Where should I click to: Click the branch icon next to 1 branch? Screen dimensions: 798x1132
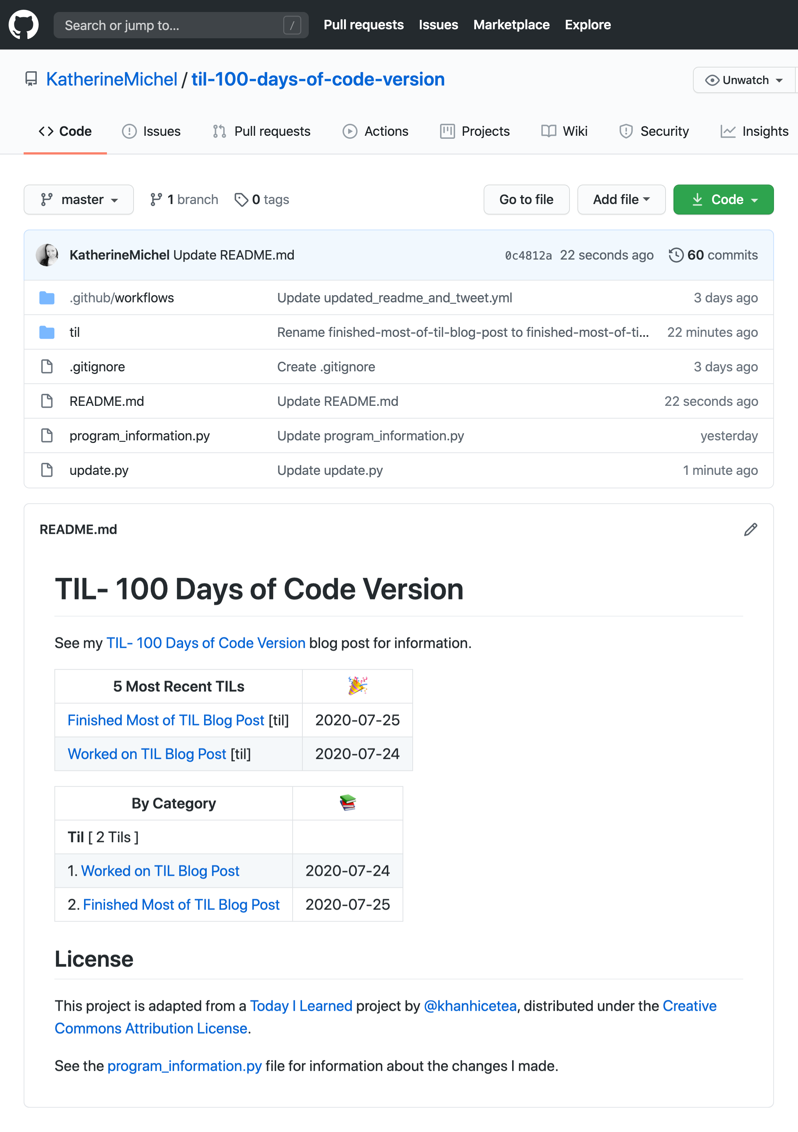(156, 200)
